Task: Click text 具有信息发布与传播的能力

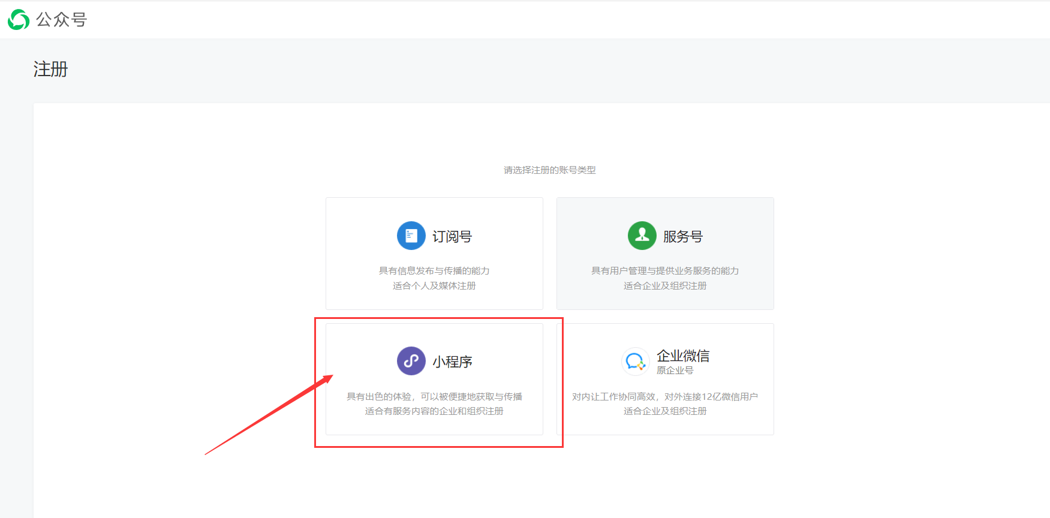Action: click(434, 271)
